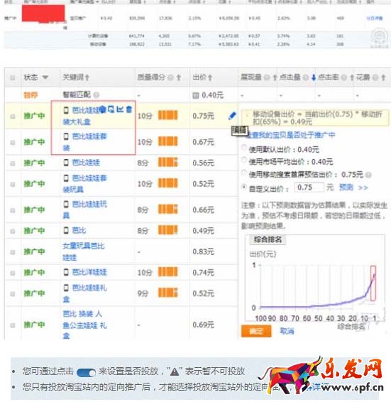Tick checkbox for 芭比娃娃套装玩具 row
This screenshot has width=391, height=402.
tap(12, 185)
